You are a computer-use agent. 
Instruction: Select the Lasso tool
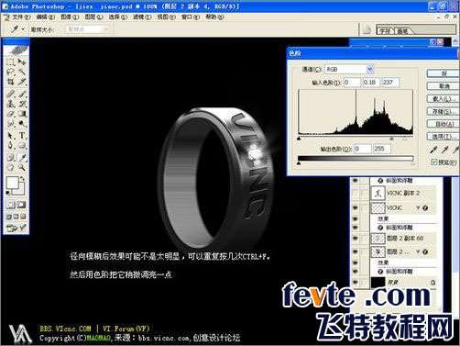click(11, 72)
